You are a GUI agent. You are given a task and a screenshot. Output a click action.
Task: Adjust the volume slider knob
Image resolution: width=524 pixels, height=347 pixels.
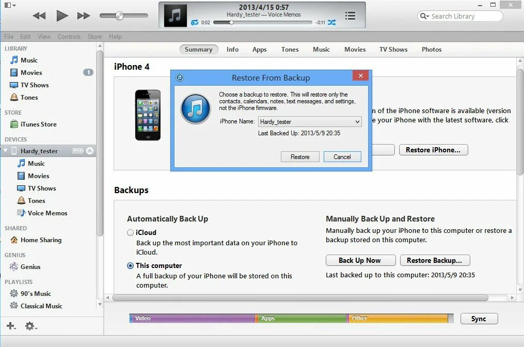[x=119, y=15]
